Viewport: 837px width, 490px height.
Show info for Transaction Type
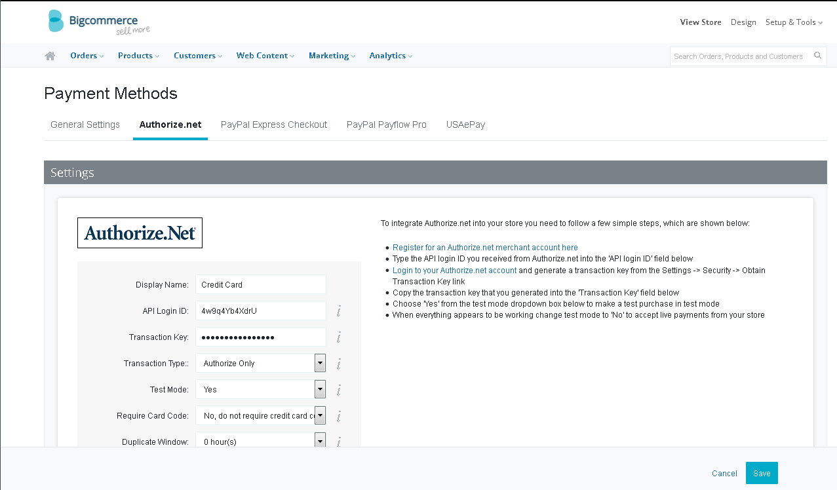(x=339, y=364)
